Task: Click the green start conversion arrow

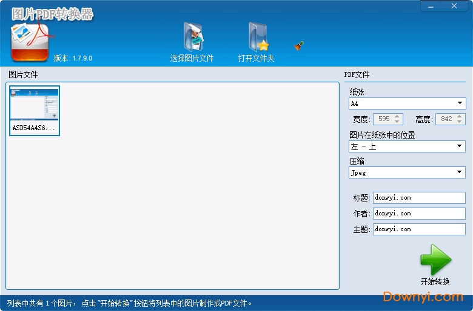Action: (435, 260)
